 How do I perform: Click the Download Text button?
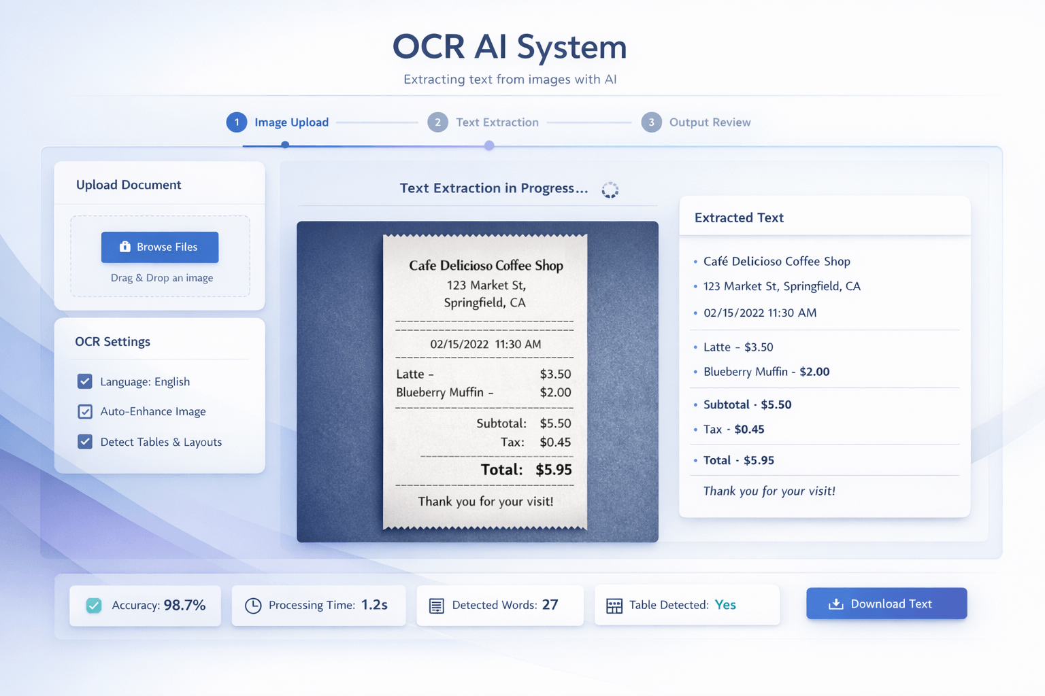886,604
